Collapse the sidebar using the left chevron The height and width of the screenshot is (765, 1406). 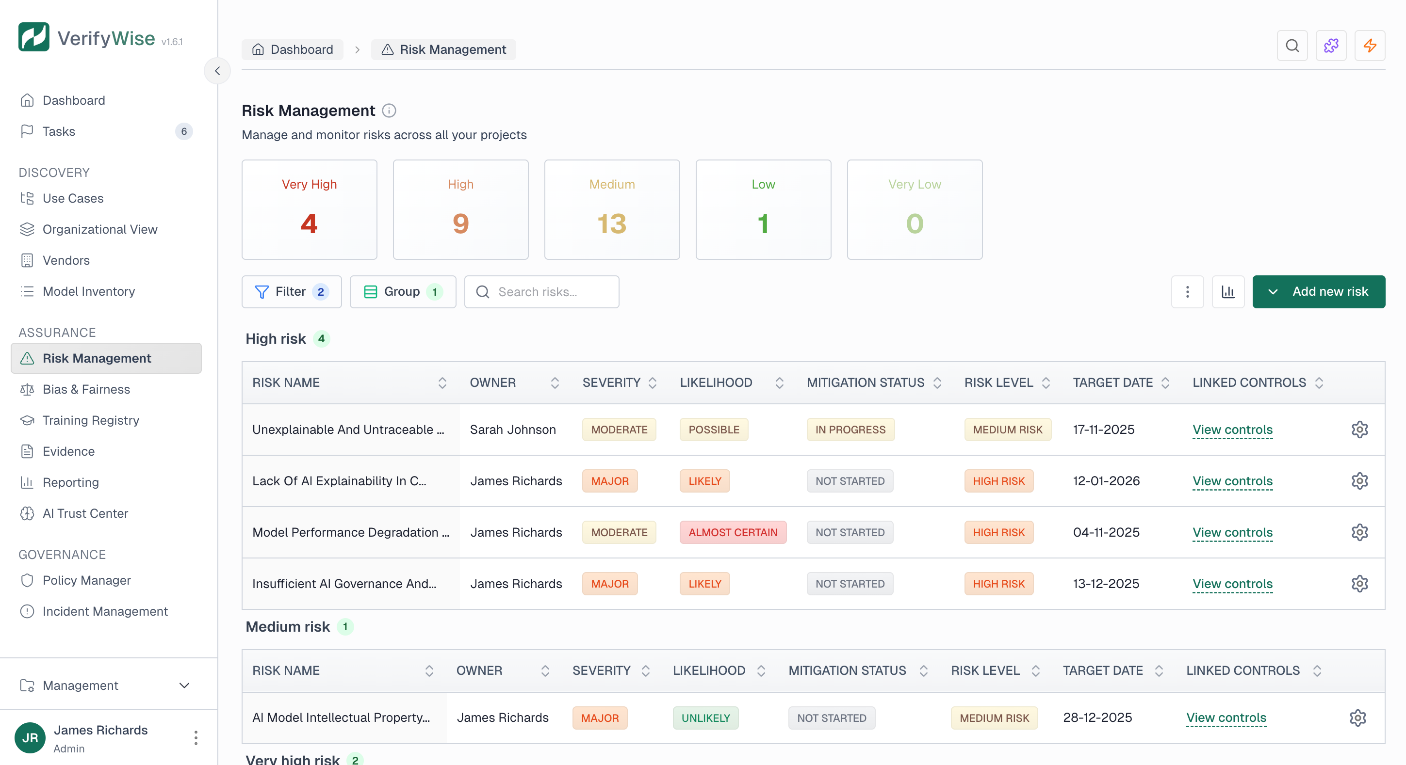click(217, 70)
